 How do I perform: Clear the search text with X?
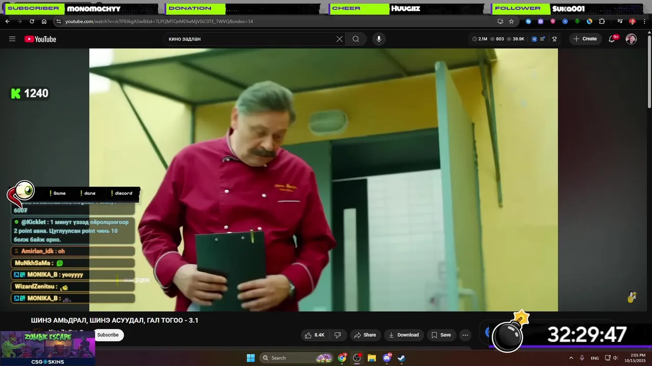click(x=340, y=39)
